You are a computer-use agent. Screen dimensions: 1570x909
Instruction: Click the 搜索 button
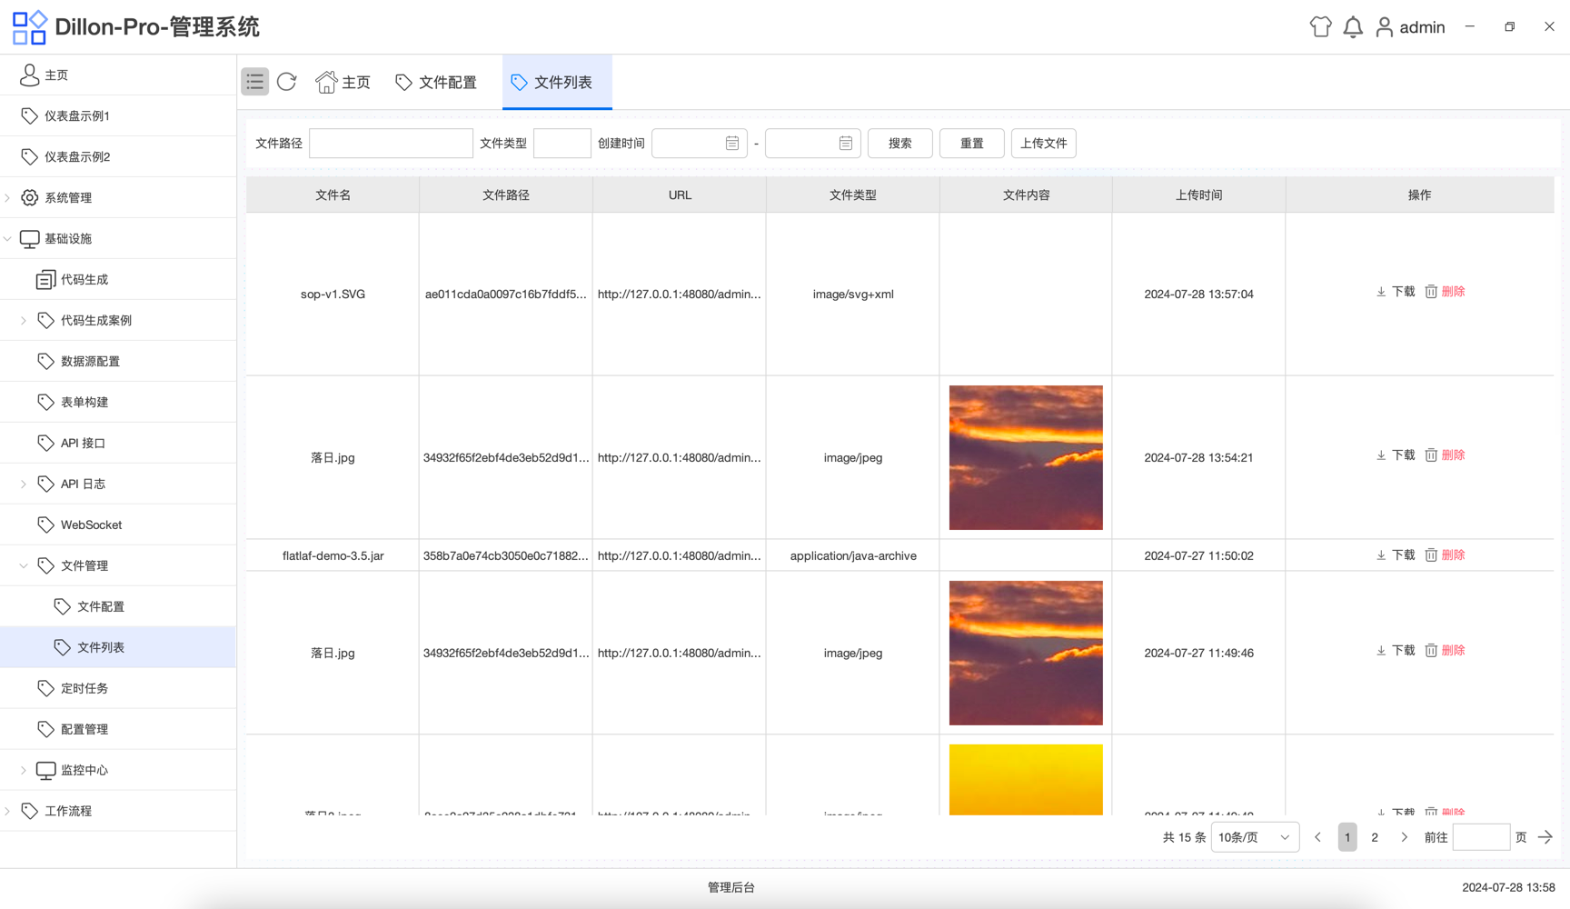900,143
